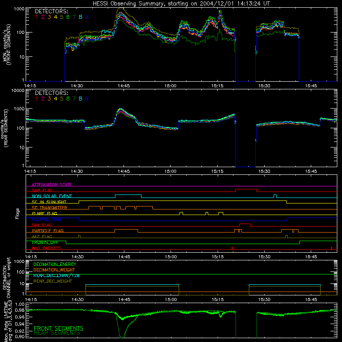Viewport: 342px width, 342px height.
Task: Click the ATTENUATOR_STATE flag label
Action: (52, 185)
